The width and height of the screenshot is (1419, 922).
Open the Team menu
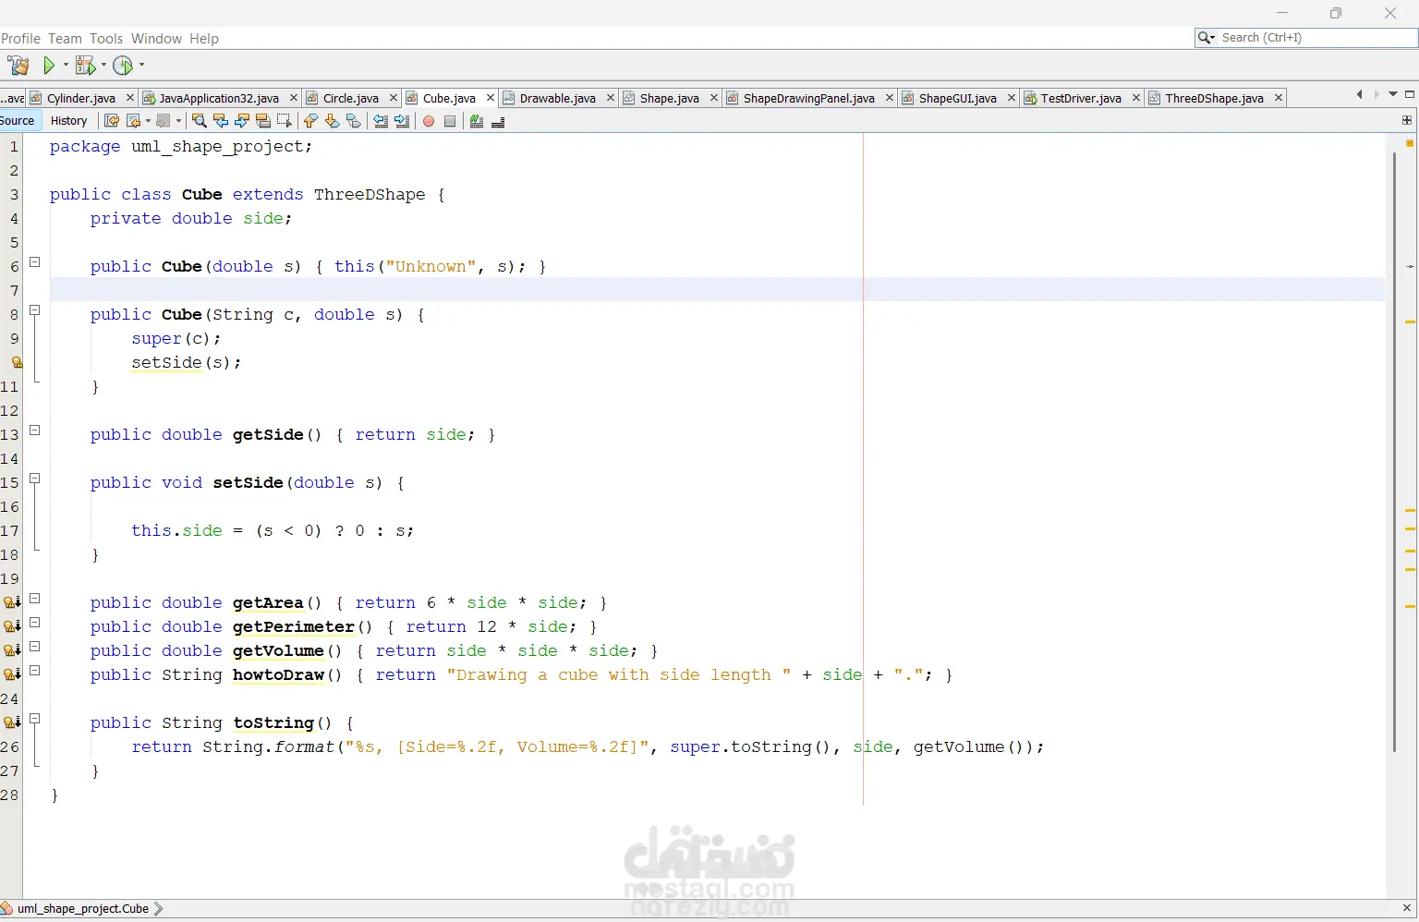[65, 39]
